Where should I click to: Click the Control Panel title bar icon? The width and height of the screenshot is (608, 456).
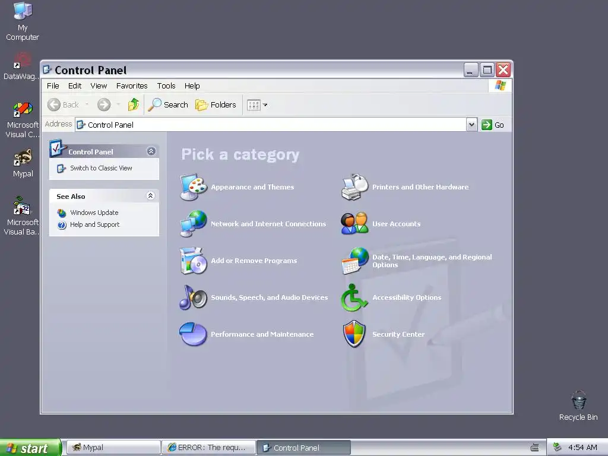coord(47,70)
